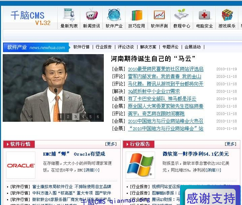Go to slideshow slide 6
This screenshot has height=205, width=242.
(x=98, y=117)
